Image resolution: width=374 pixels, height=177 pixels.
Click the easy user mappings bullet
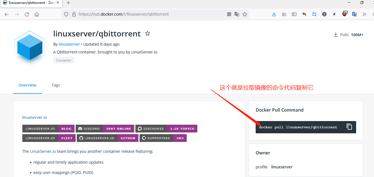[x=63, y=173]
